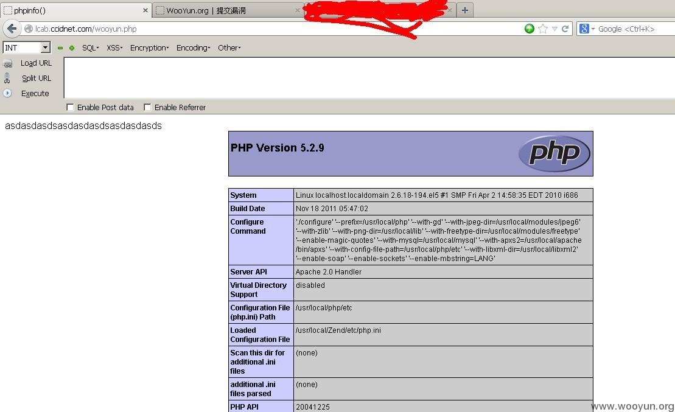The height and width of the screenshot is (412, 675).
Task: Click the HackBar green minus icon
Action: (60, 48)
